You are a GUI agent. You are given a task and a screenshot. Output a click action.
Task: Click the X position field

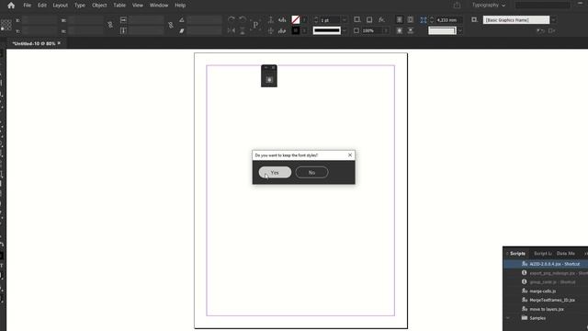coord(40,20)
